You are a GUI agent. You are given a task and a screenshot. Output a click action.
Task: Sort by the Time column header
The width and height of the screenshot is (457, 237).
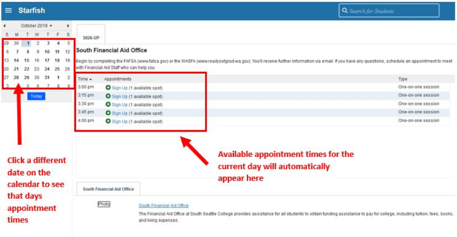pyautogui.click(x=85, y=79)
